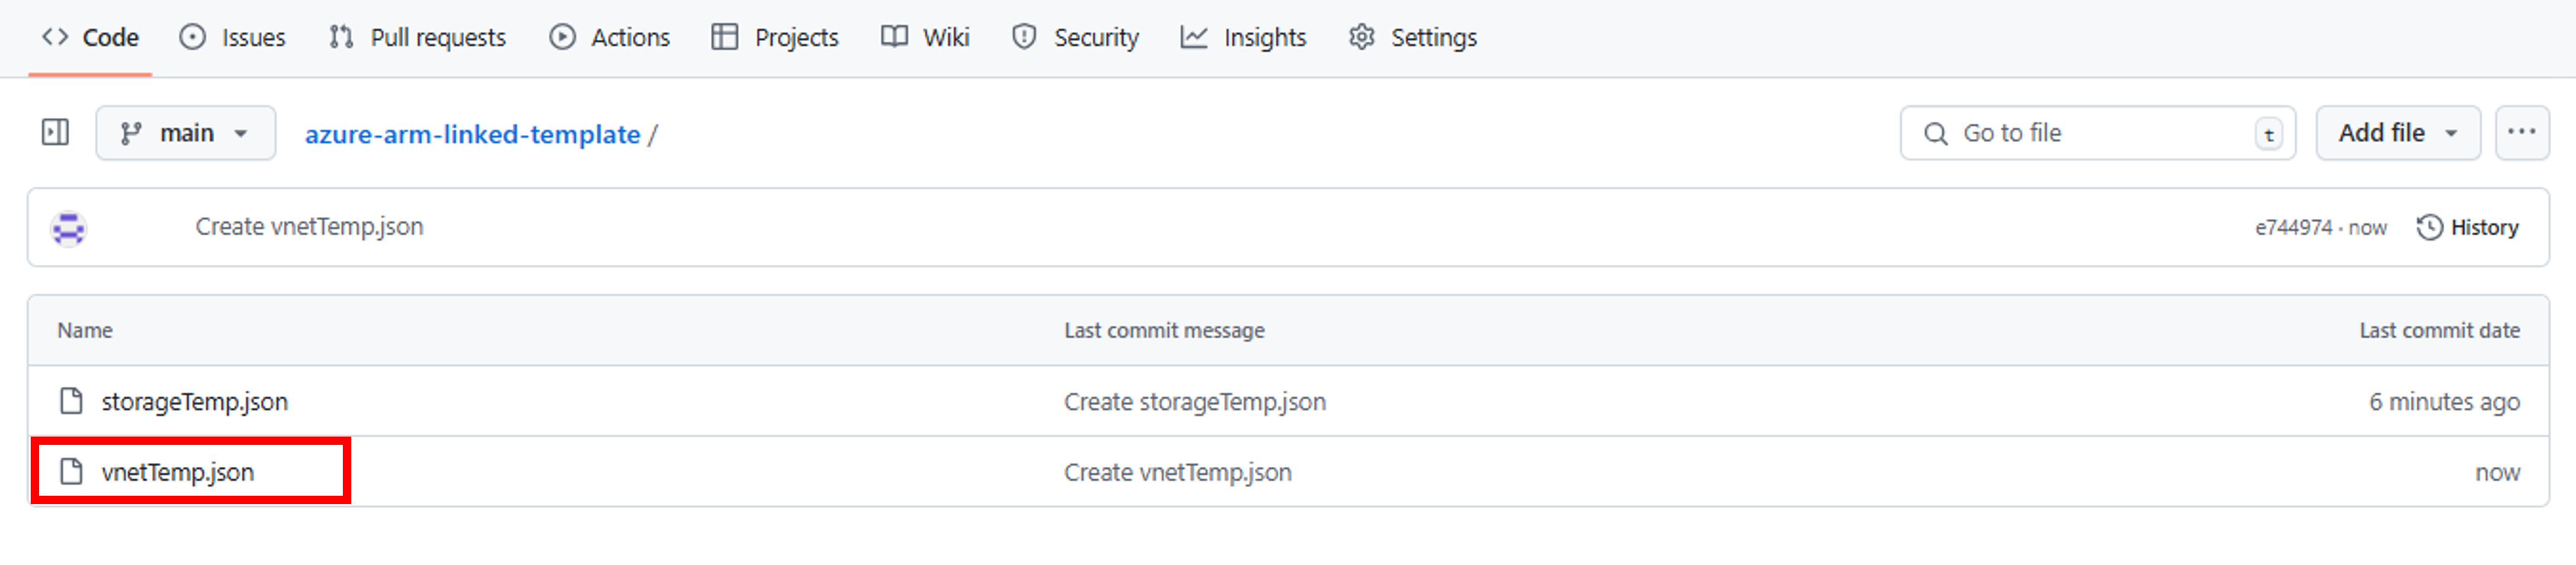Open the Add file dropdown
Screen dimensions: 2576x565
click(2396, 132)
